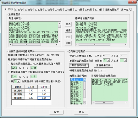
Task: Start automatic screening with 开始自动筛选
Action: point(79,65)
